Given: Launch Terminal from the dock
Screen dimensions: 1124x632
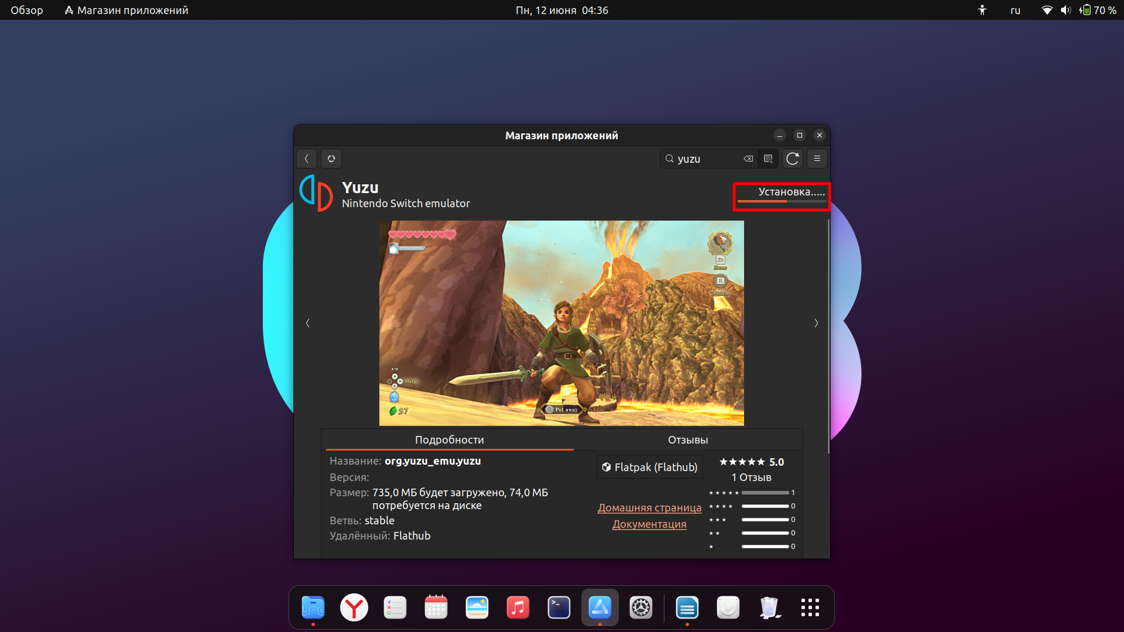Looking at the screenshot, I should pos(559,607).
